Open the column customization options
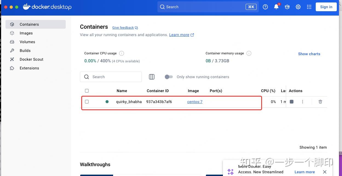Image resolution: width=342 pixels, height=176 pixels. click(151, 77)
